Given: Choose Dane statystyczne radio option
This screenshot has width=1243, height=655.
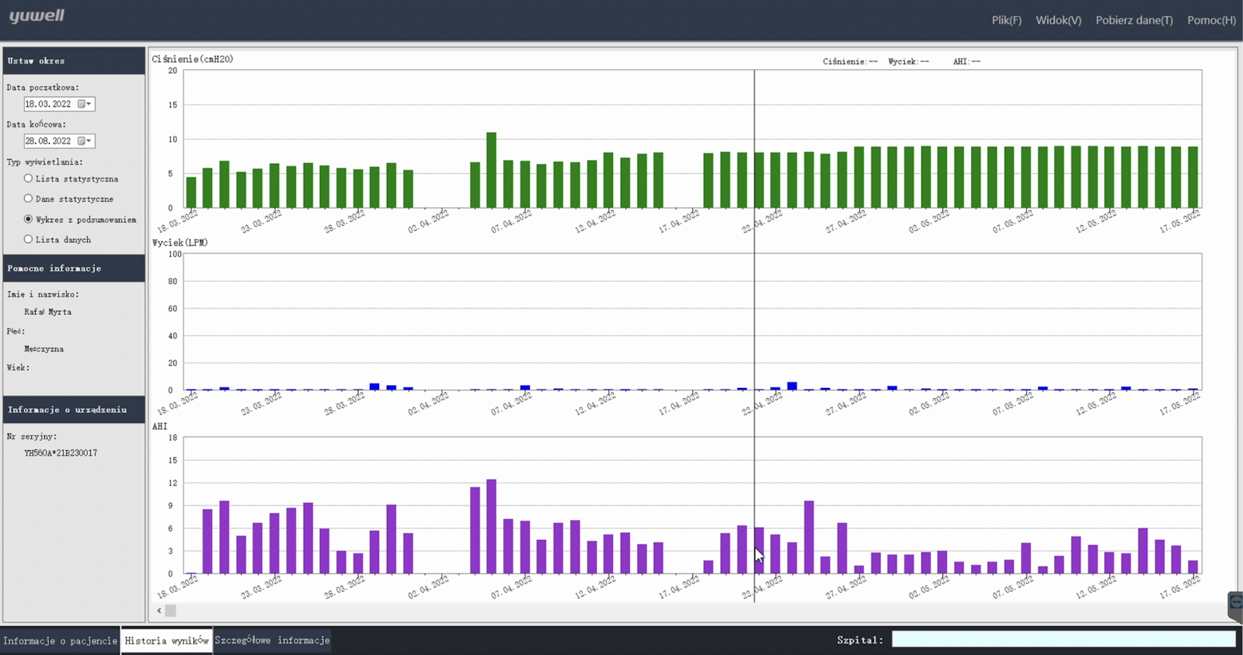Looking at the screenshot, I should (x=29, y=199).
